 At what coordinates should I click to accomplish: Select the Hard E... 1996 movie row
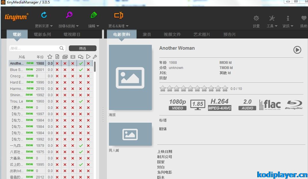coord(51,82)
